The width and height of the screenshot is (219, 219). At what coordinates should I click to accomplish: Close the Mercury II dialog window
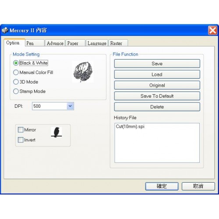(212, 30)
